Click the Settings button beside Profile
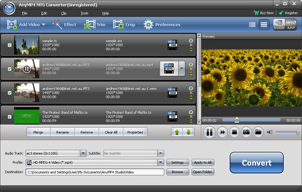302x192 pixels. [x=177, y=162]
